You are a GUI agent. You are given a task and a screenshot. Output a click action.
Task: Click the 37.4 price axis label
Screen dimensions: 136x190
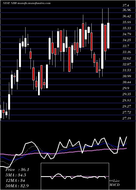[x=126, y=5]
